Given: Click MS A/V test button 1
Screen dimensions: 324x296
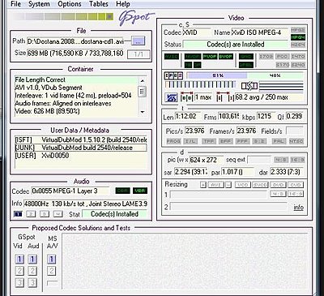Looking at the screenshot, I should coord(52,260).
